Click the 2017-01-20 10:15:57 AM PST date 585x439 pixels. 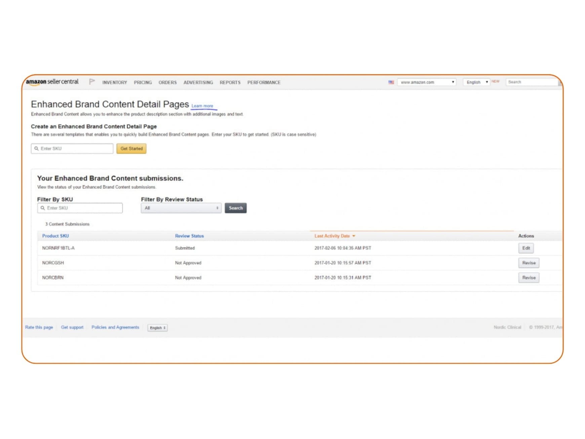coord(343,263)
